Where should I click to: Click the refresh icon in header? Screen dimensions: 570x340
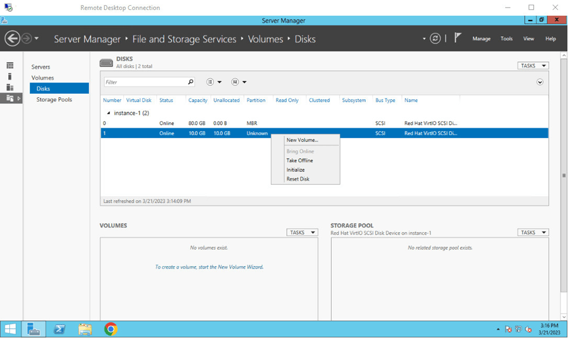click(x=435, y=39)
